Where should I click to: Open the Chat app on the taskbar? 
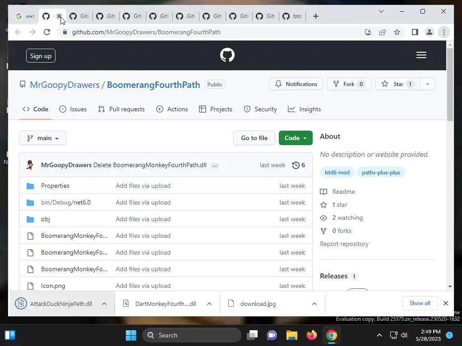coord(272,335)
